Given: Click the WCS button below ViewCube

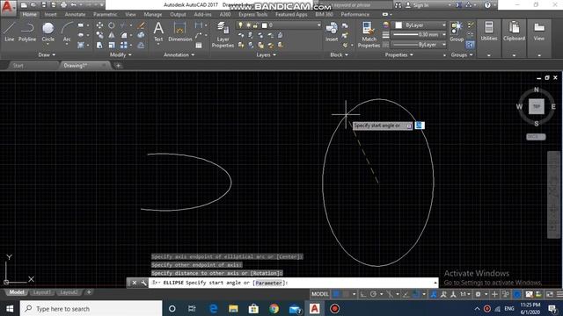Looking at the screenshot, I should 536,137.
